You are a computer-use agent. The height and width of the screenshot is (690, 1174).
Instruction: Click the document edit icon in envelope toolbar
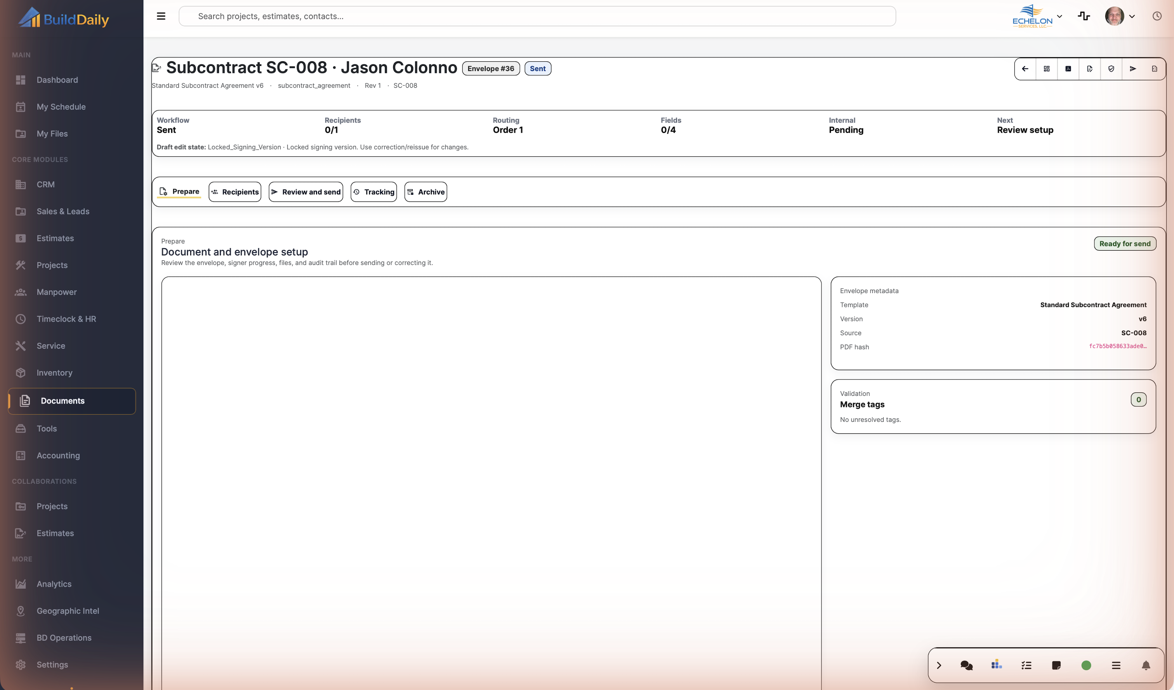point(1089,69)
